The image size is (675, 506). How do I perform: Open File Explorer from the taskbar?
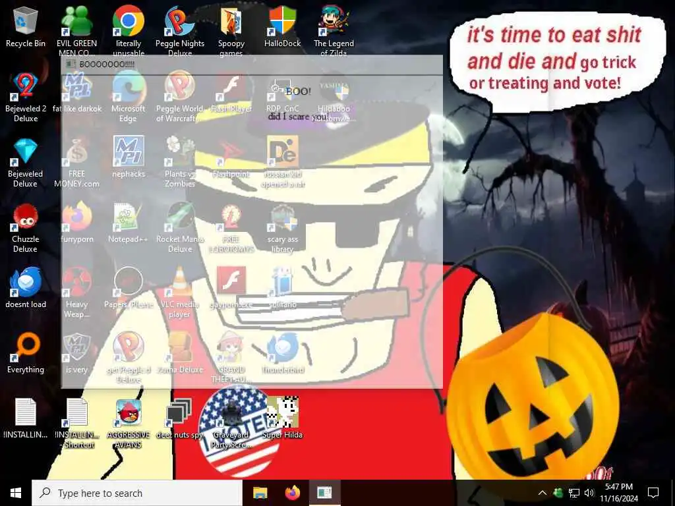260,493
